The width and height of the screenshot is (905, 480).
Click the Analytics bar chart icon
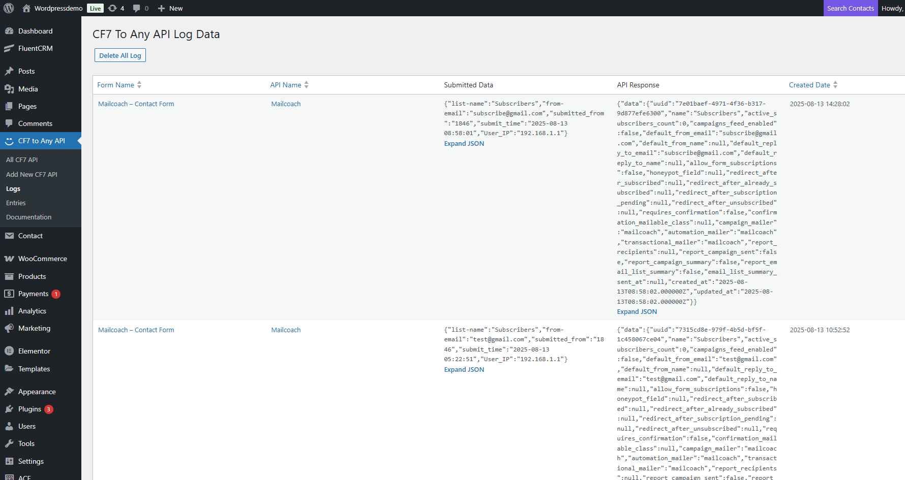(9, 311)
